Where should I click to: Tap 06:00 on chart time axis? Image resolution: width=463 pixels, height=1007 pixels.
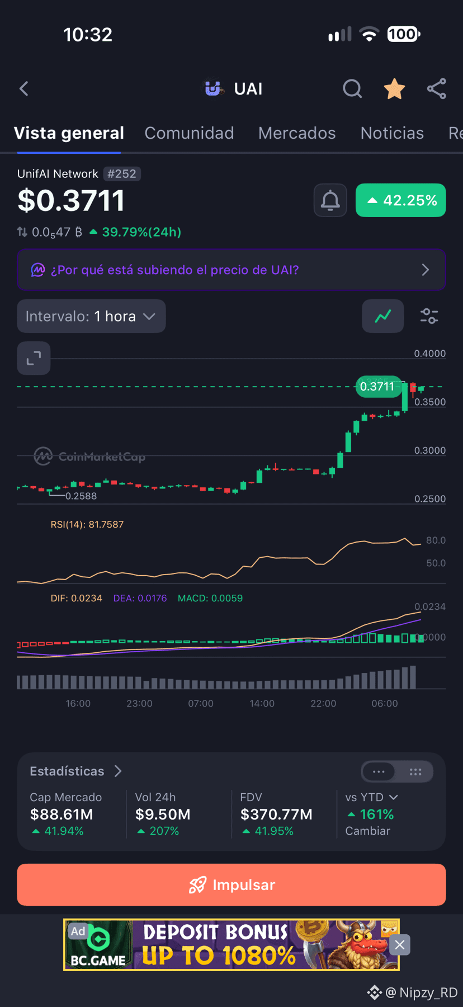coord(385,704)
